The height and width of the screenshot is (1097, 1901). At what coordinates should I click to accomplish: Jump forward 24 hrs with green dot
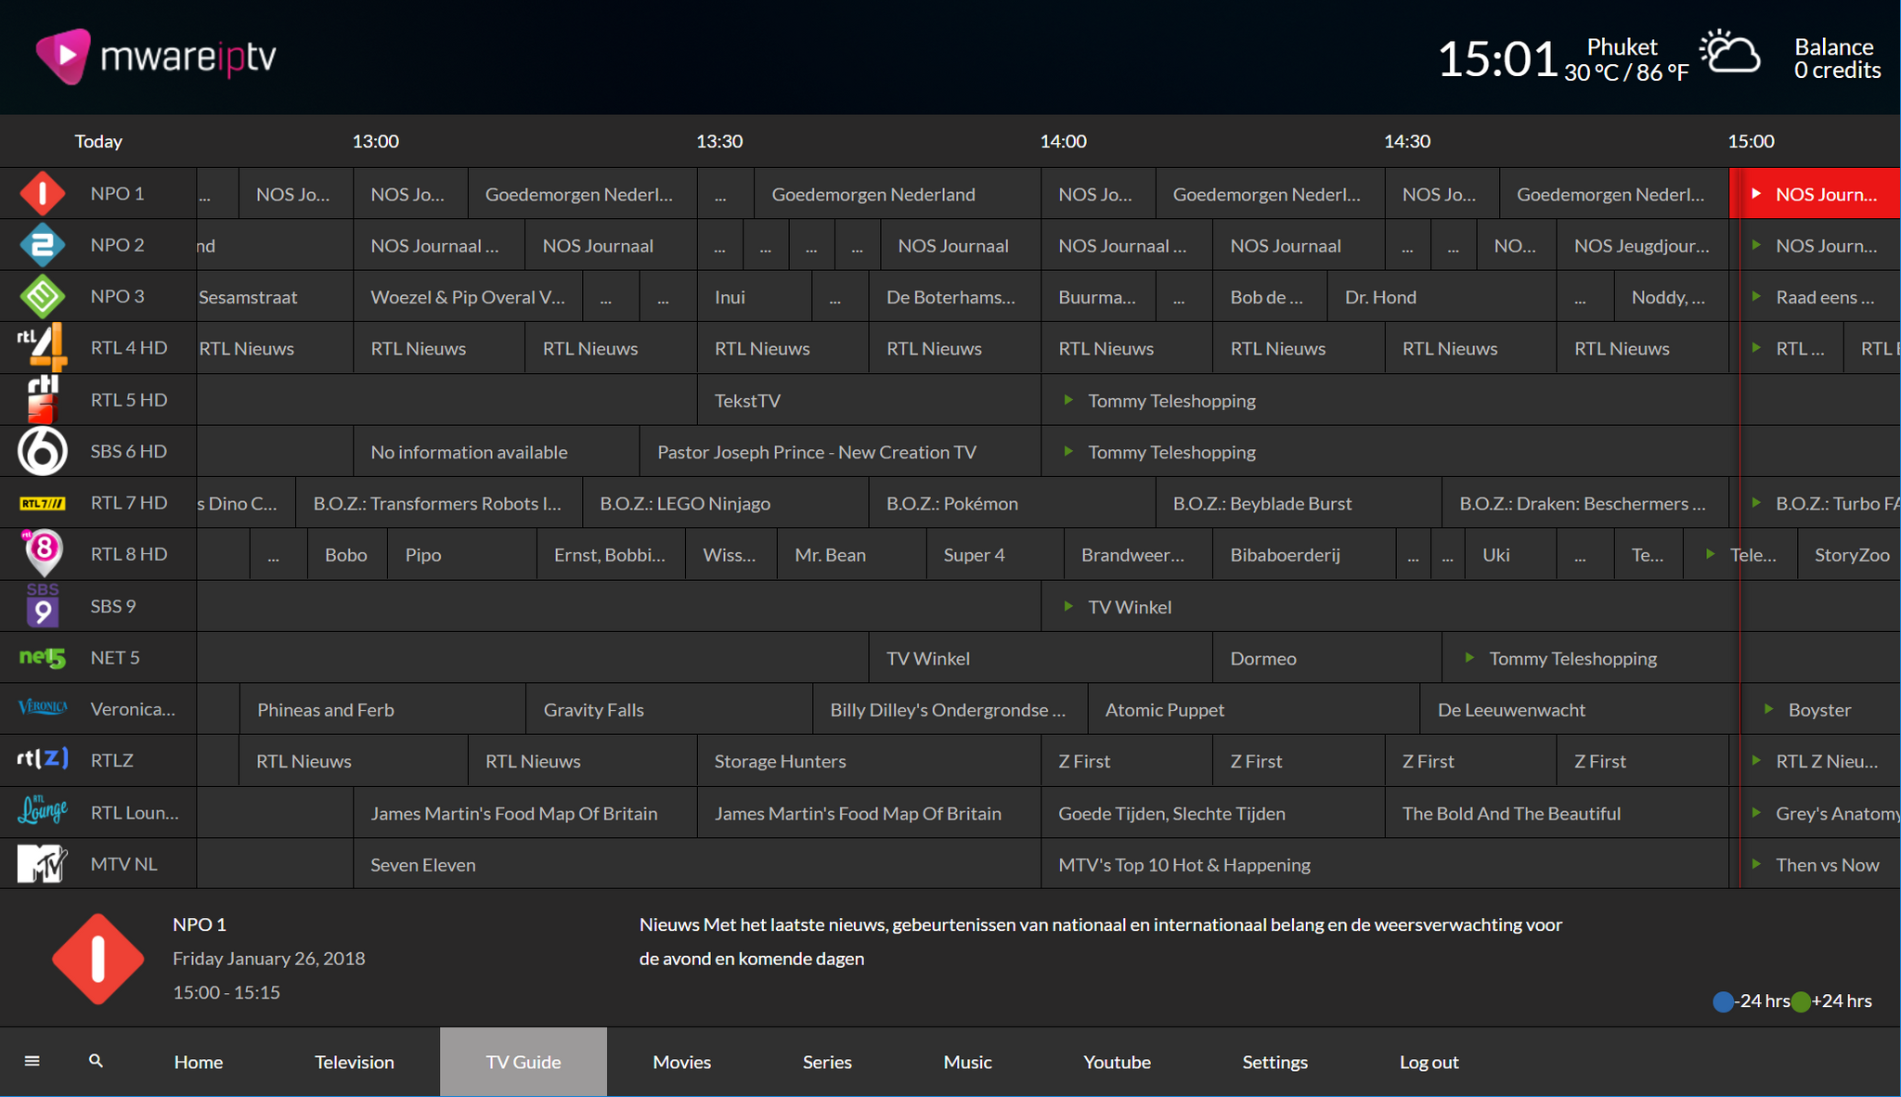tap(1801, 1001)
